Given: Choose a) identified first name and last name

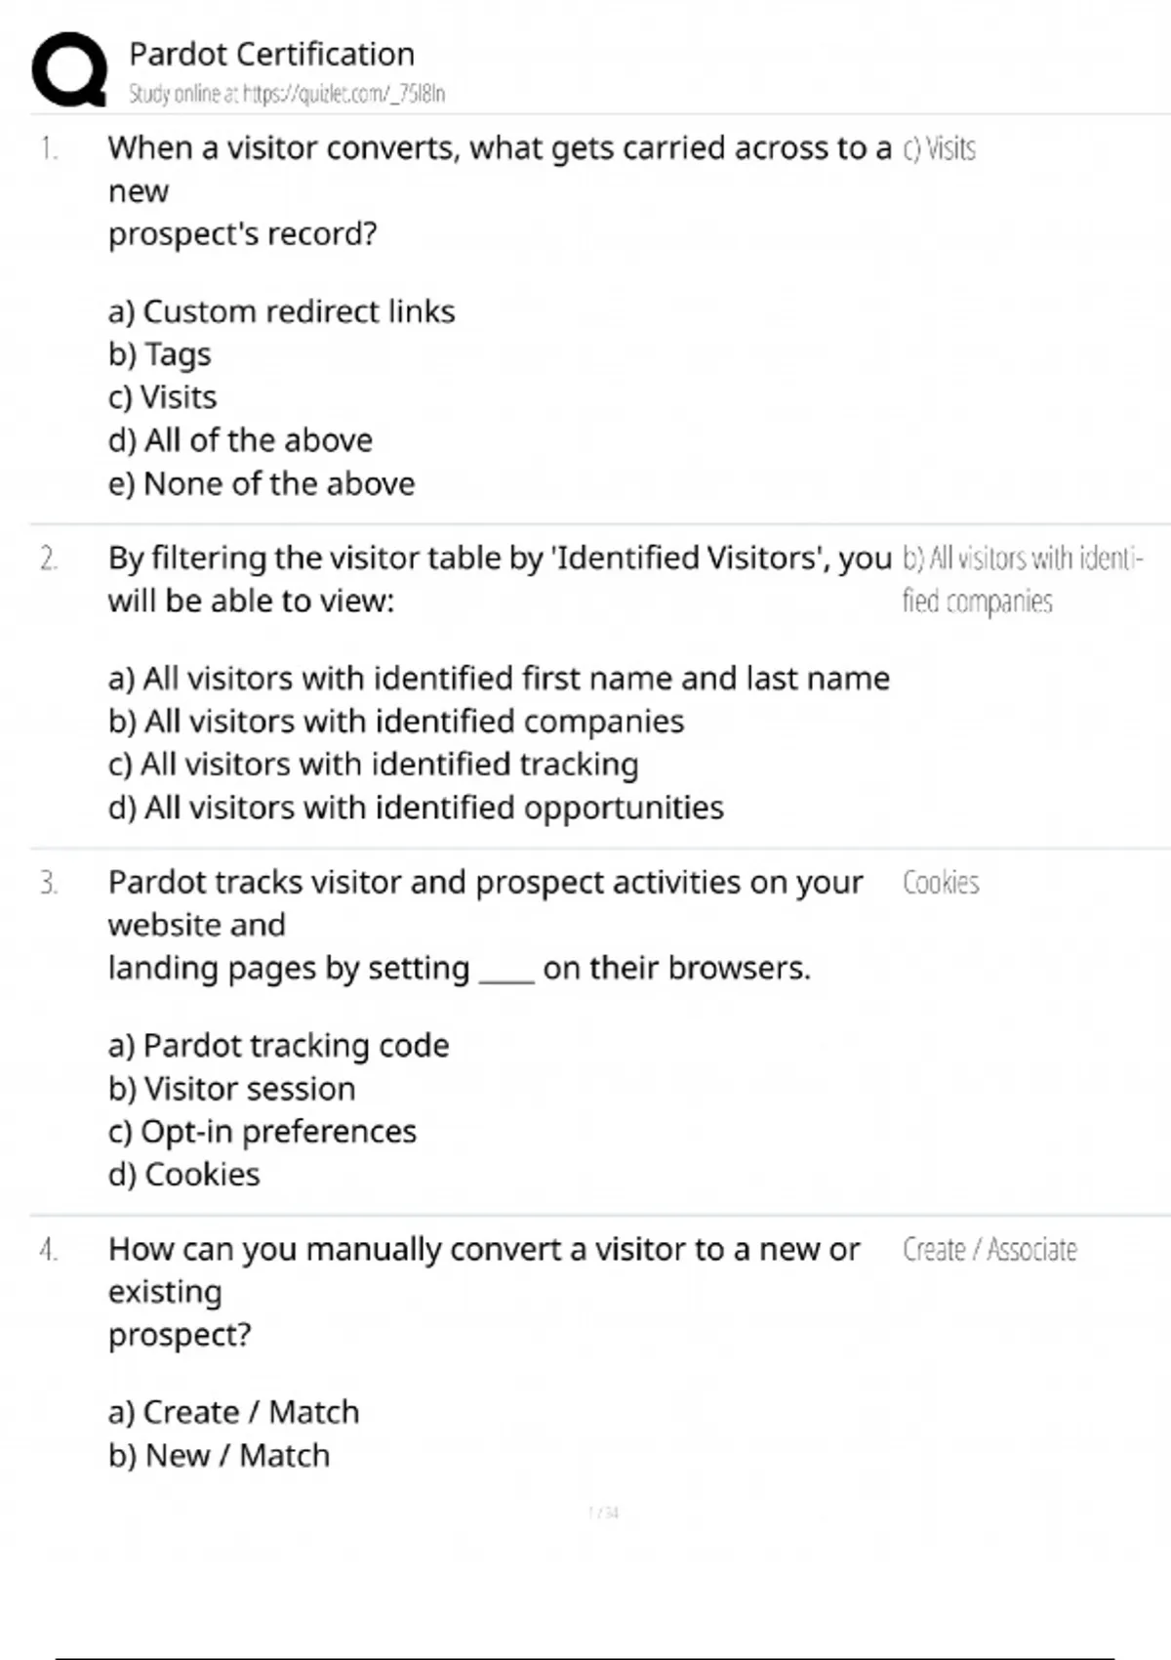Looking at the screenshot, I should pos(499,678).
